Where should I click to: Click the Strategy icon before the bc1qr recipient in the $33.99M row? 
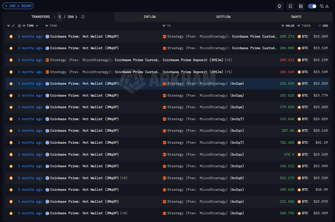164,166
